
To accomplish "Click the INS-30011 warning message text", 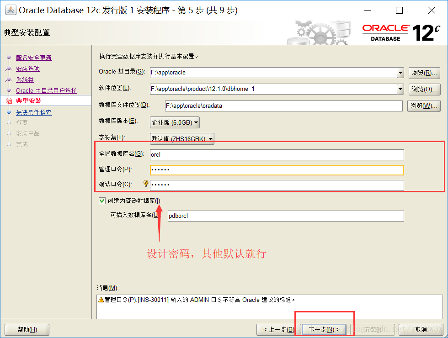I will tap(200, 300).
